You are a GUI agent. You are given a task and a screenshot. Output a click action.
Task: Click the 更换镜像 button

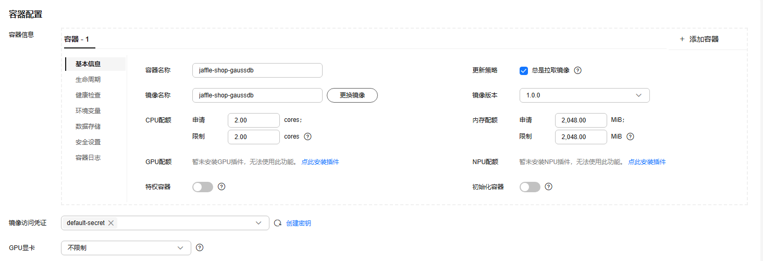(x=352, y=95)
